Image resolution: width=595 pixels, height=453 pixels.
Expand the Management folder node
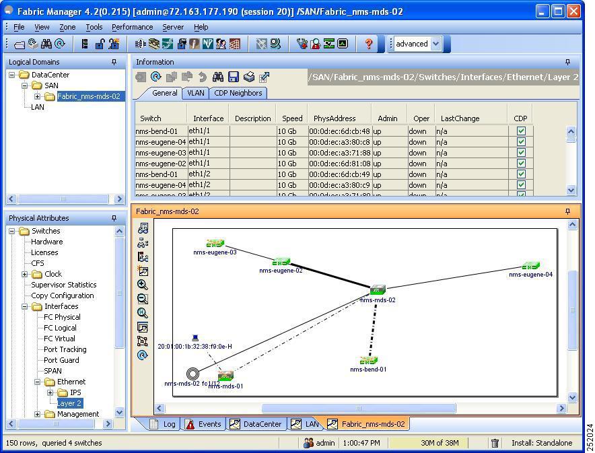(x=37, y=414)
